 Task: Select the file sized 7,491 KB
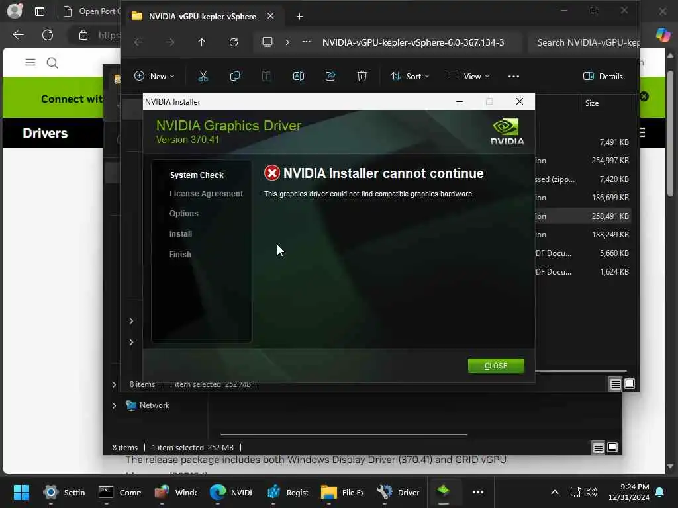614,142
